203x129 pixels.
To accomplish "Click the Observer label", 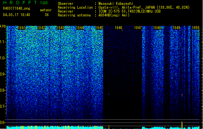I will point(66,4).
